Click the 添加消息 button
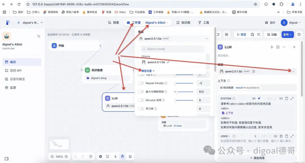Viewport: 305px width, 163px height. [x=257, y=158]
